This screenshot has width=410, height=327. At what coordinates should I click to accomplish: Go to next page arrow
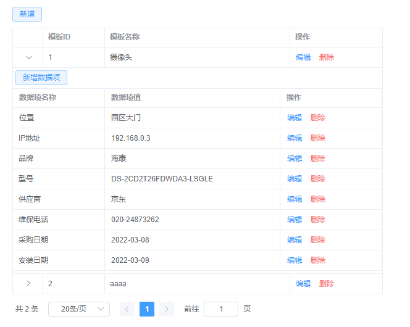[167, 309]
